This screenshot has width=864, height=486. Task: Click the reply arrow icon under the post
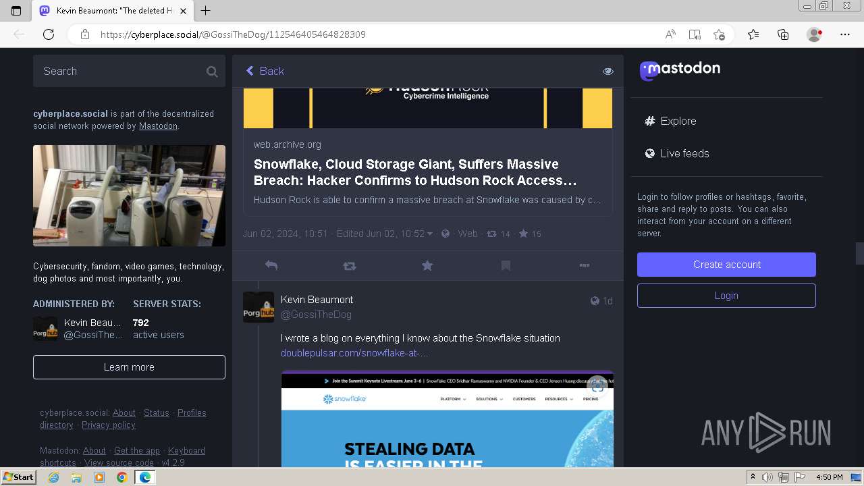(x=271, y=266)
